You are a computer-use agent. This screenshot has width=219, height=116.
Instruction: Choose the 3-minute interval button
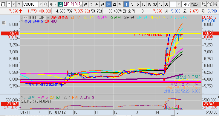coord(132,4)
